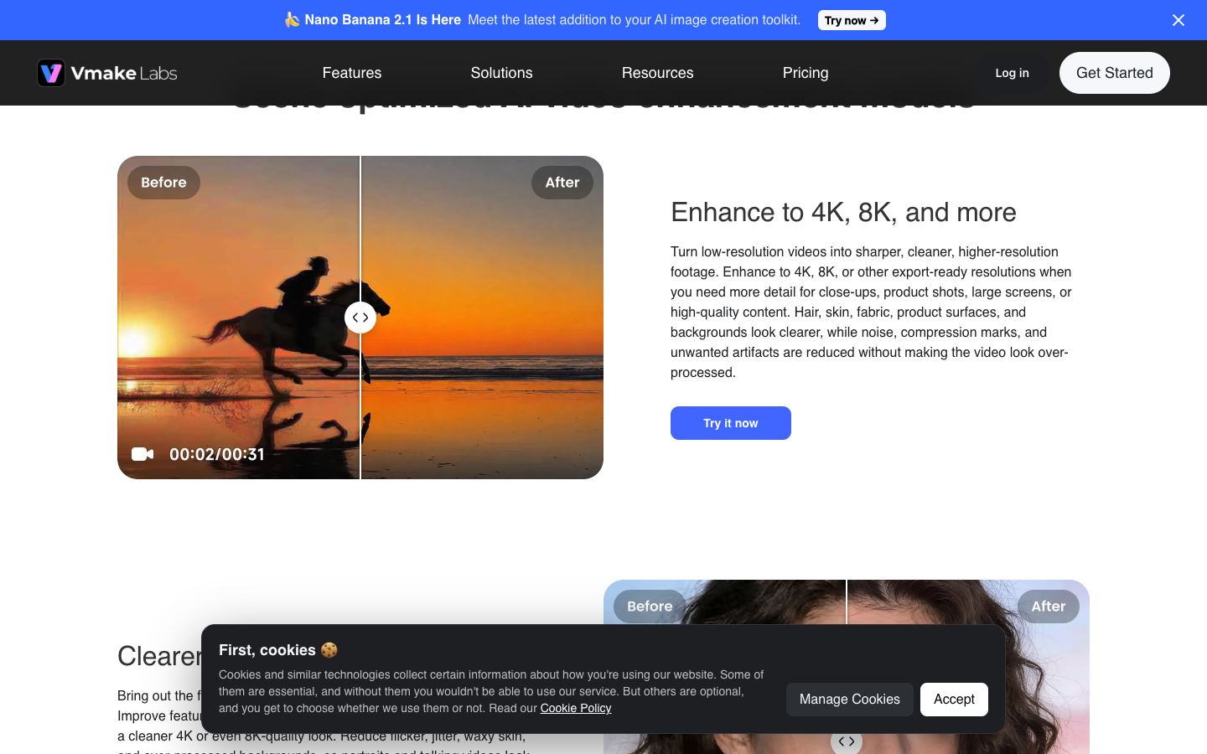Click the Log in button
Image resolution: width=1207 pixels, height=754 pixels.
[1012, 73]
